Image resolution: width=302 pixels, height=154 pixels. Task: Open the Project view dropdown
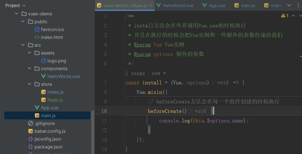coord(15,5)
